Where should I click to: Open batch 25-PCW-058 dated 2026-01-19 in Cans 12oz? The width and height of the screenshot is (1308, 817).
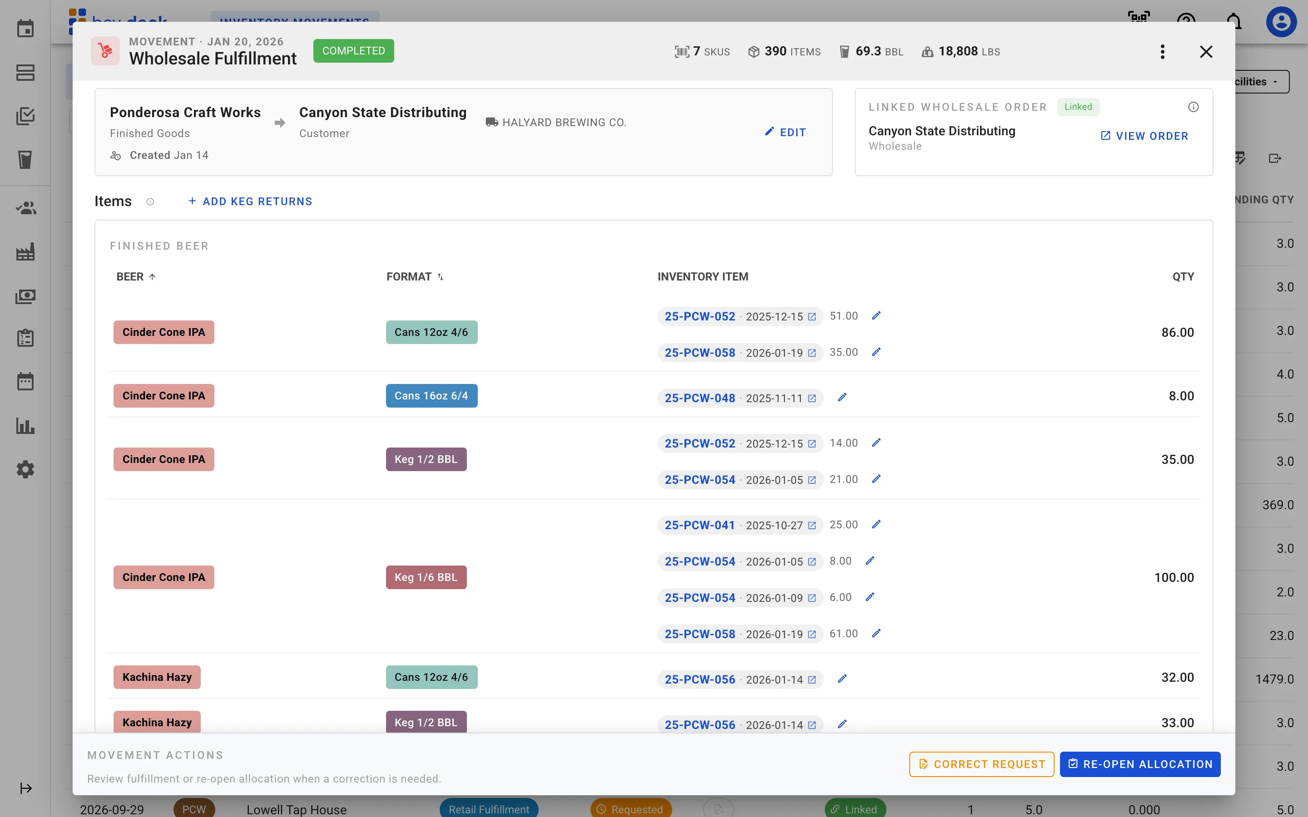pos(739,353)
